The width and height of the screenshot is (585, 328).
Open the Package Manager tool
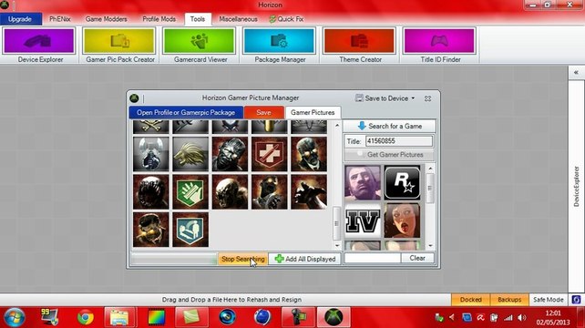(x=280, y=45)
